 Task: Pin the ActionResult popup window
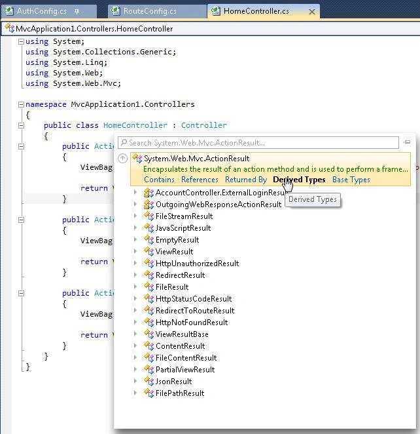tap(407, 142)
